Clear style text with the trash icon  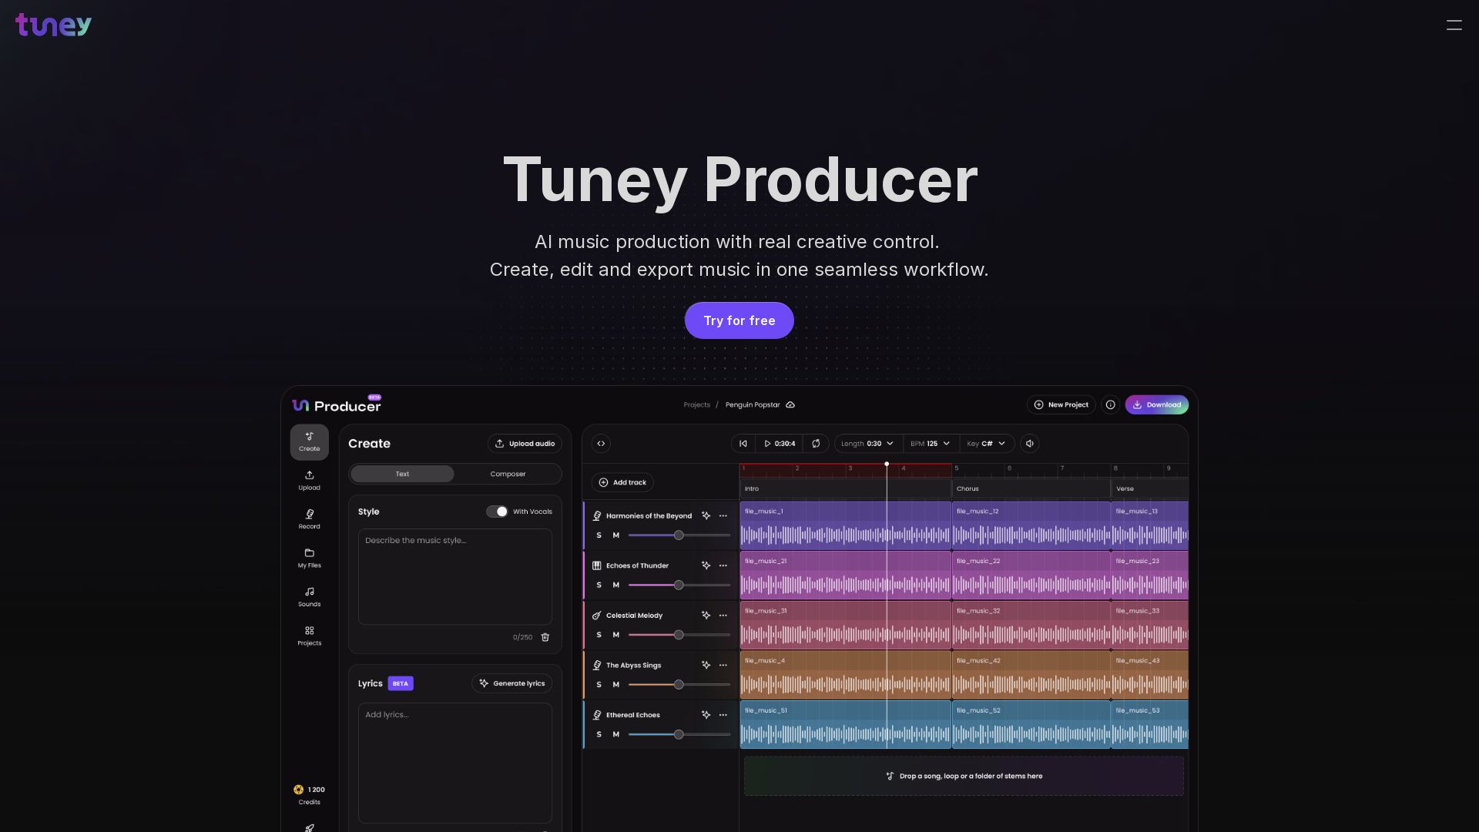545,637
